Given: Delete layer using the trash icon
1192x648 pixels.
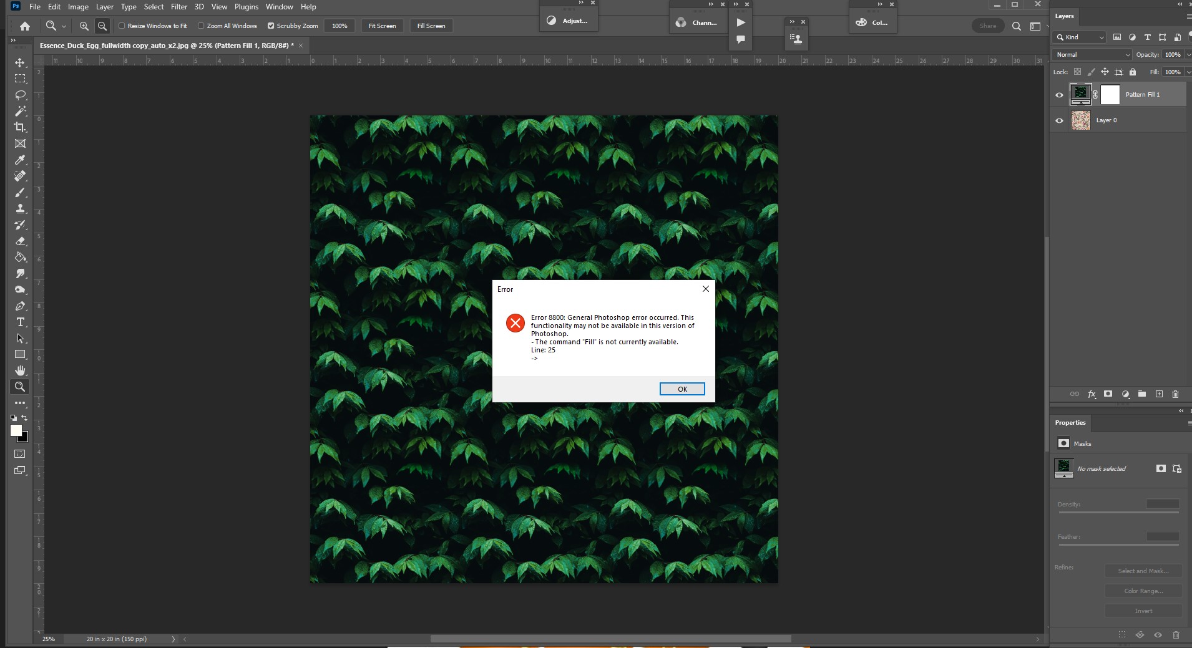Looking at the screenshot, I should 1176,394.
